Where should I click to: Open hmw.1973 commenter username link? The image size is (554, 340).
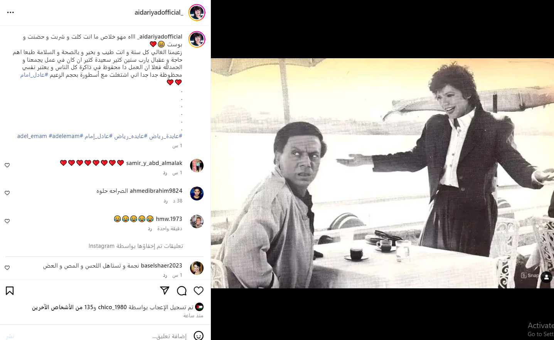(169, 219)
